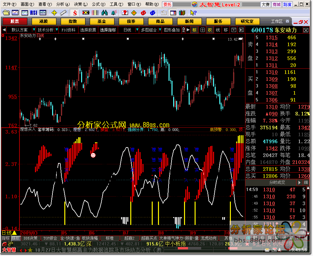The width and height of the screenshot is (313, 256).
Task: Click the right play arrow after 图形叠加
Action: pyautogui.click(x=188, y=30)
